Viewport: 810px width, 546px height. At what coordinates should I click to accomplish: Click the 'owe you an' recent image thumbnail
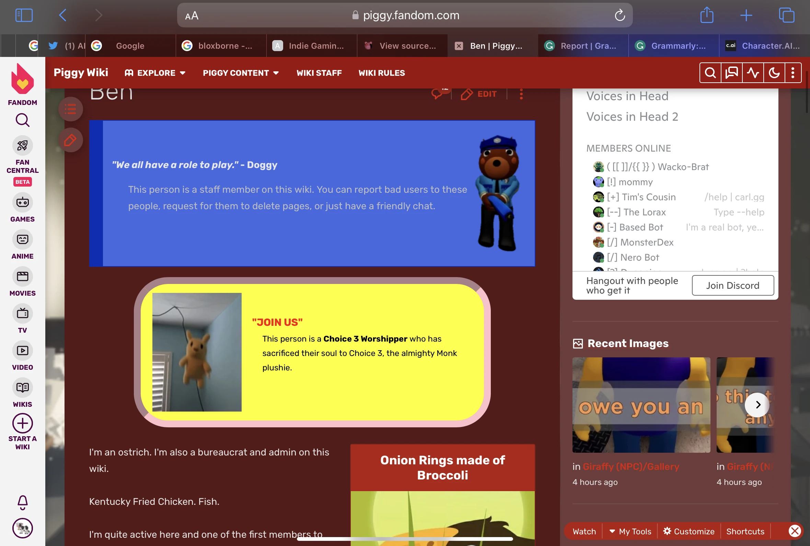click(x=641, y=405)
